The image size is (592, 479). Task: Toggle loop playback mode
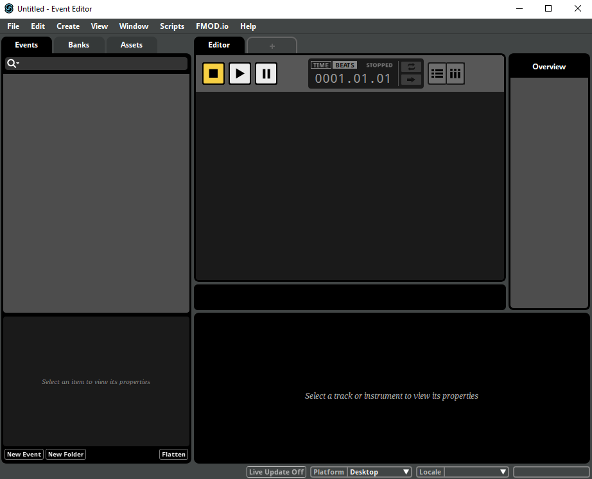click(411, 67)
